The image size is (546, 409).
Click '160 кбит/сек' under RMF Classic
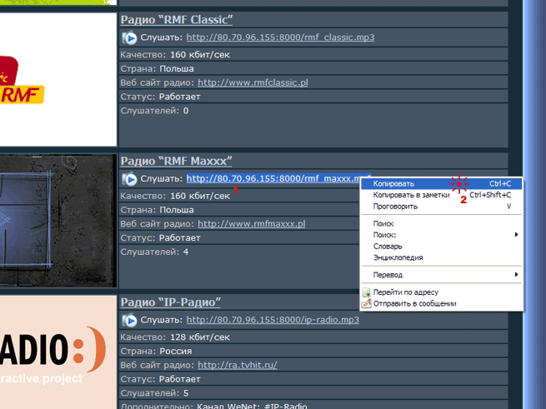(200, 55)
